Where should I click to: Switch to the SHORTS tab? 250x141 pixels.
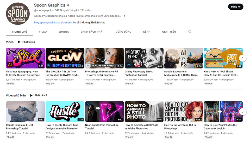(64, 32)
